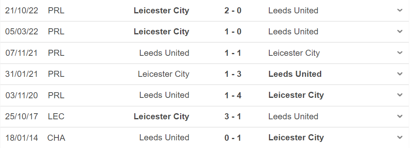410x148 pixels.
Task: Click the 1 - 4 score
Action: coord(233,95)
